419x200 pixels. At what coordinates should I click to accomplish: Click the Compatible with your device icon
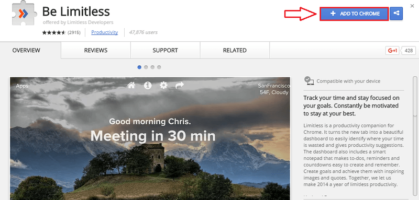pos(309,81)
